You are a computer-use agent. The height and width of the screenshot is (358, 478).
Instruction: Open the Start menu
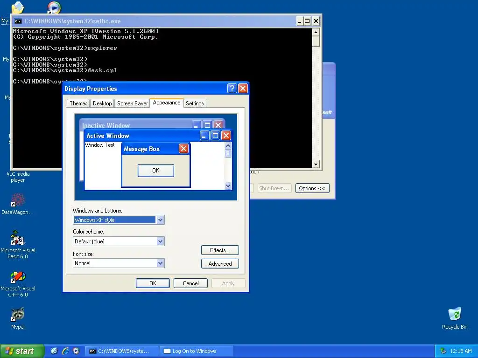22,351
